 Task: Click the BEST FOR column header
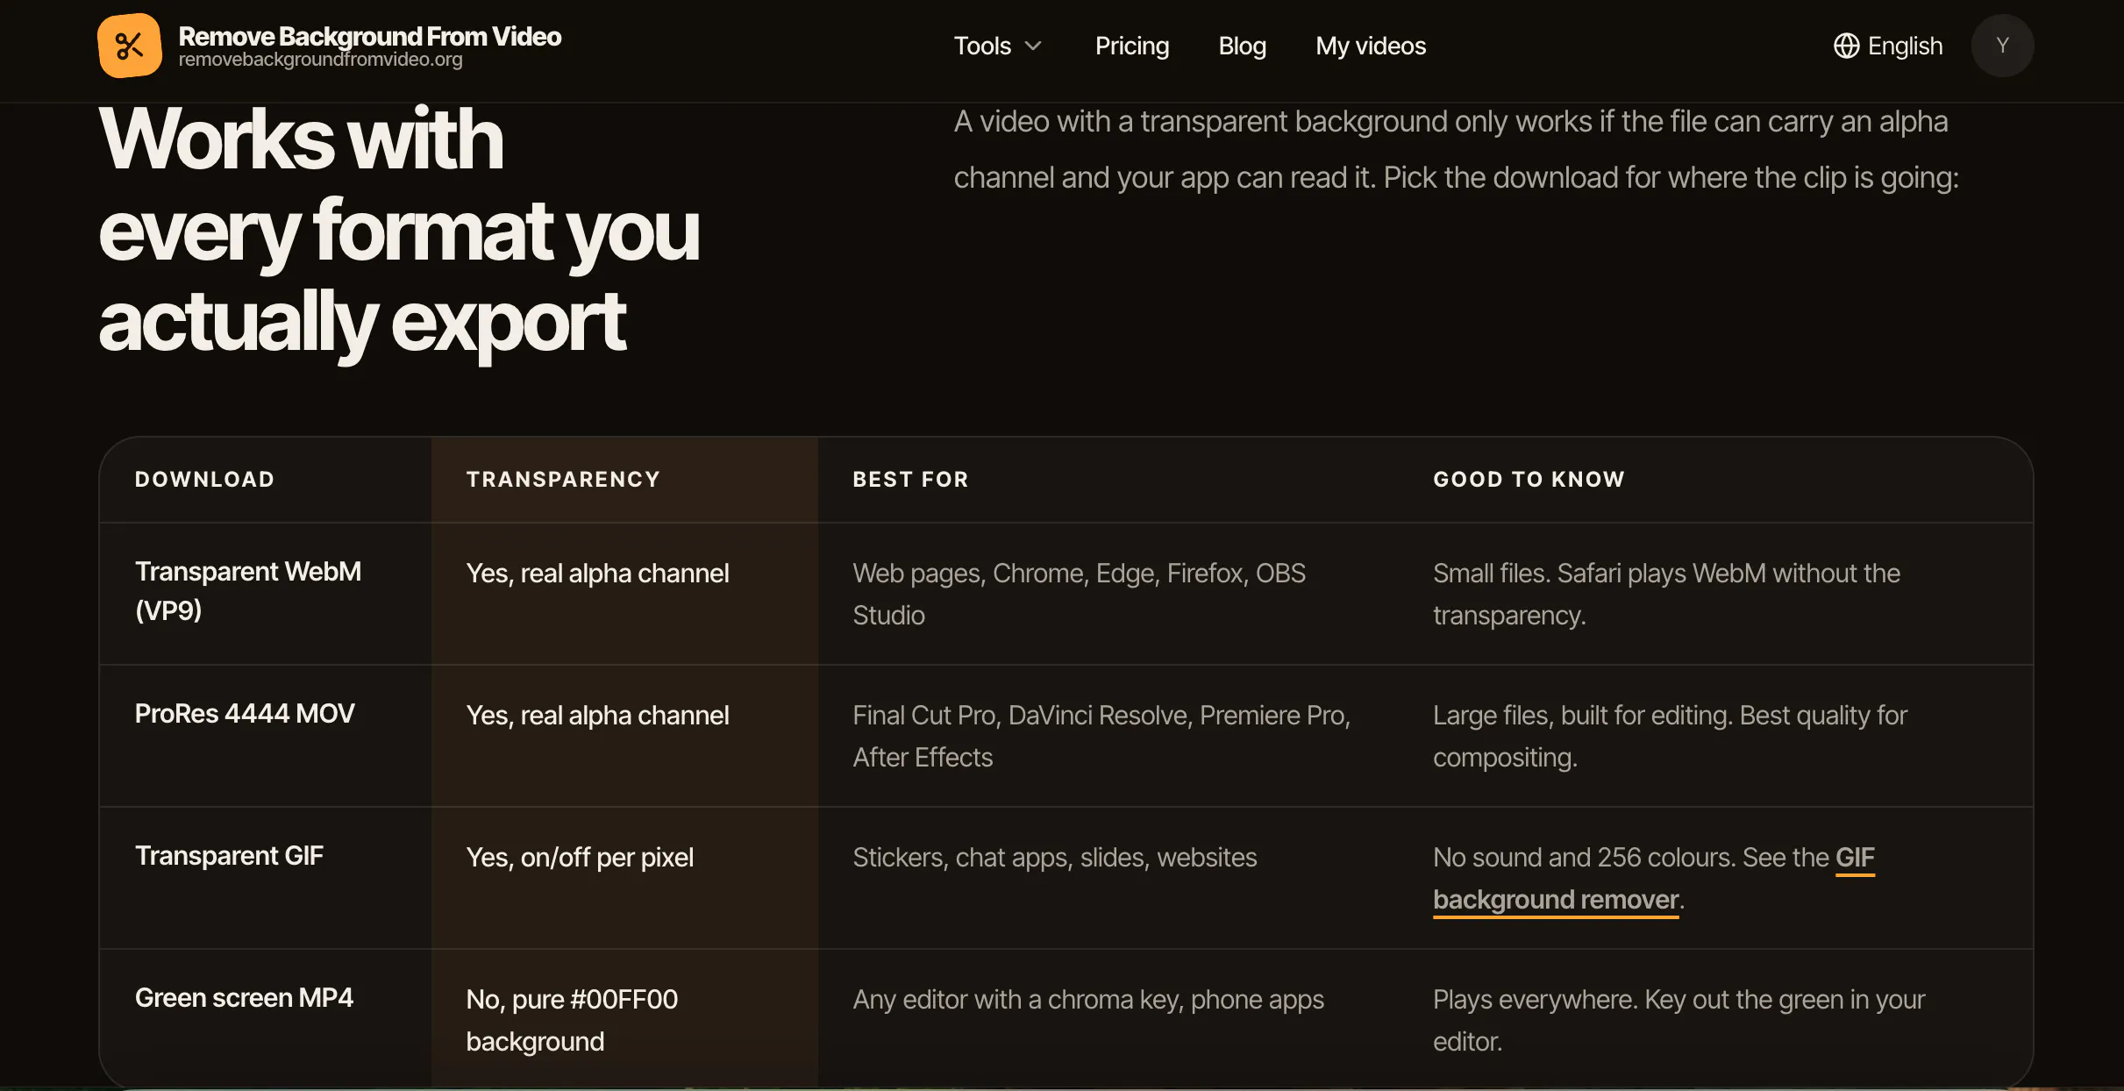(x=910, y=479)
